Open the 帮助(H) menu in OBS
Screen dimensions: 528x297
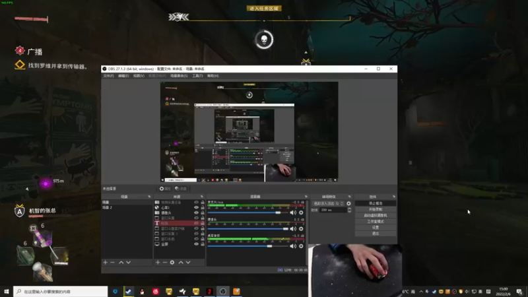[213, 76]
